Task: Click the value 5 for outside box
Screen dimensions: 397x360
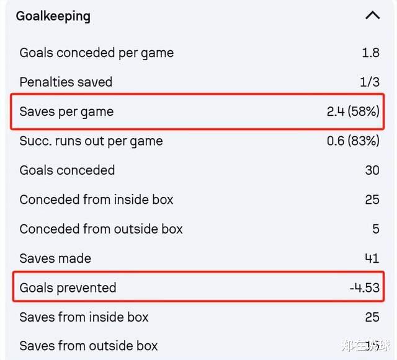Action: tap(376, 229)
